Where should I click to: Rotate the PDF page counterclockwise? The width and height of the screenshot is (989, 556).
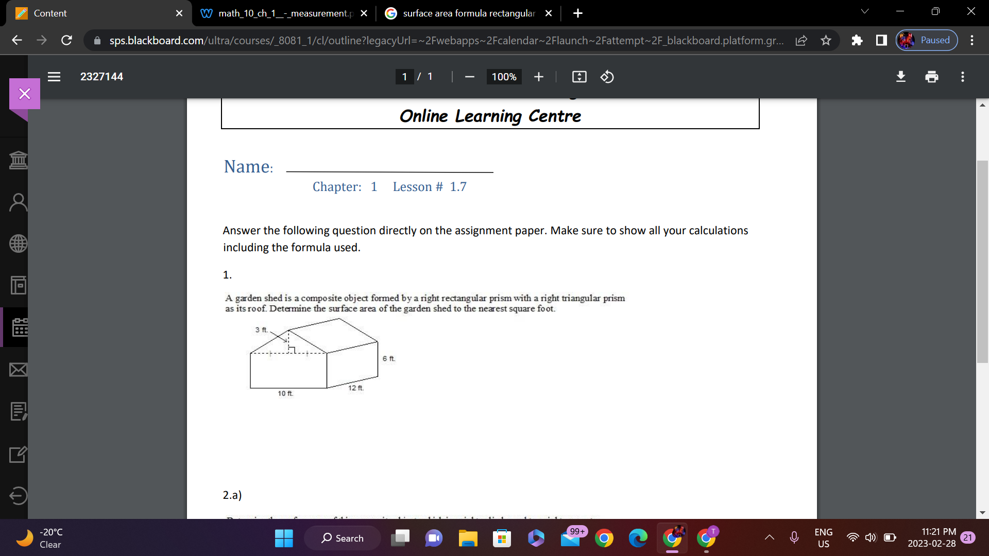pos(607,77)
